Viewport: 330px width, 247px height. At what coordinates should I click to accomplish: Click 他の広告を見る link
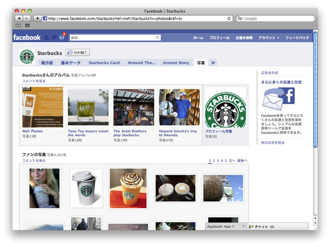(x=273, y=142)
